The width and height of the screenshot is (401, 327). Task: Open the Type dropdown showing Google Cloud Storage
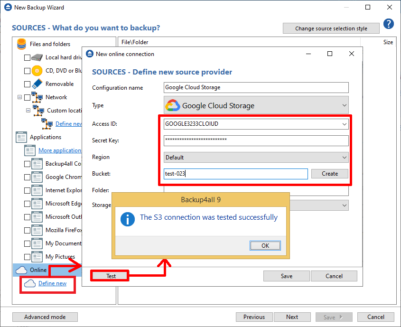(x=256, y=105)
